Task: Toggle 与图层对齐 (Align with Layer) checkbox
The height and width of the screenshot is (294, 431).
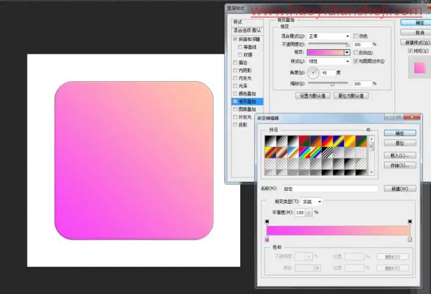Action: tap(356, 61)
